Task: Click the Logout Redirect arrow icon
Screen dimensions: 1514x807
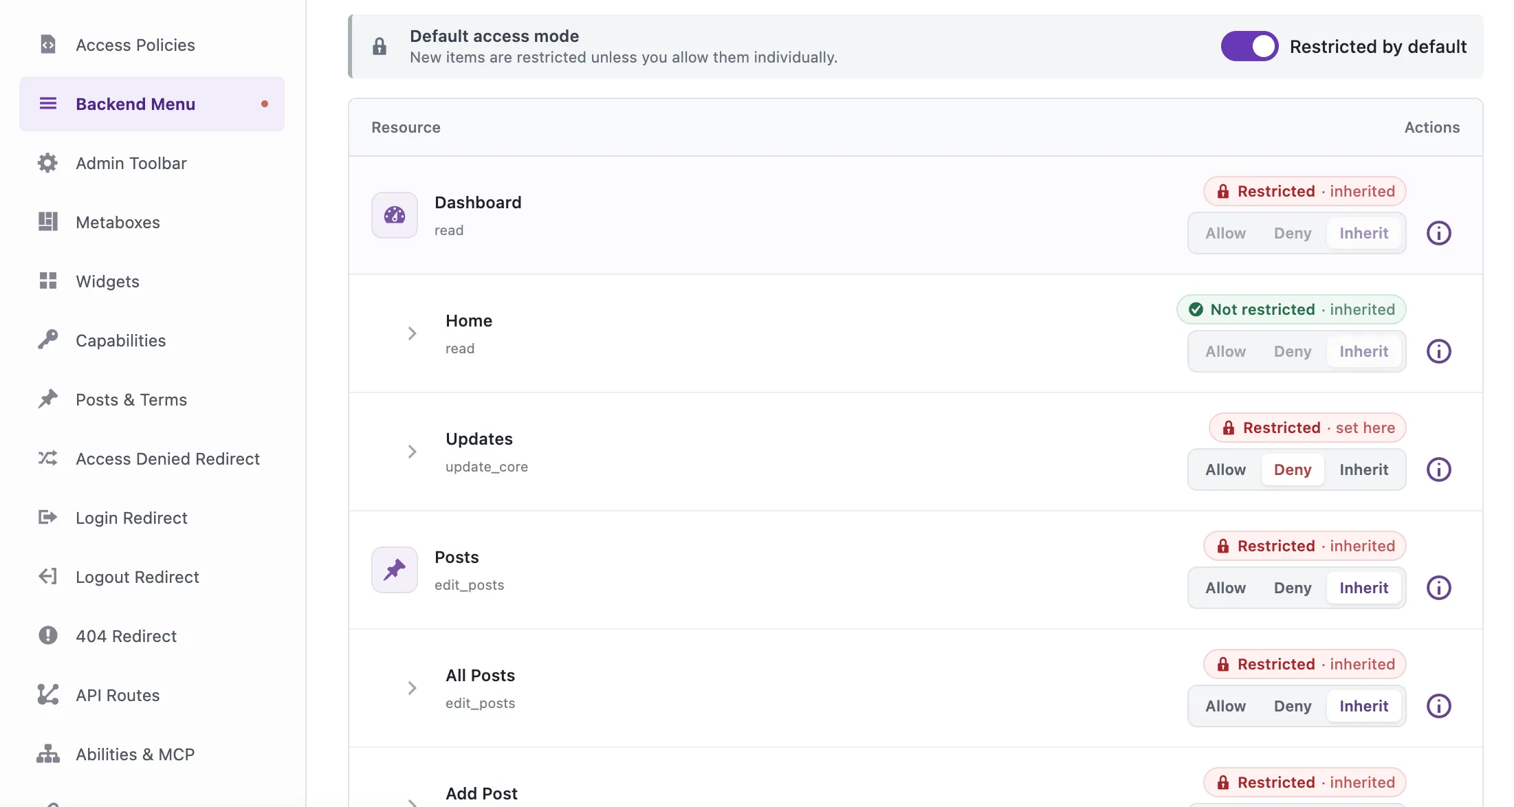Action: pos(47,576)
